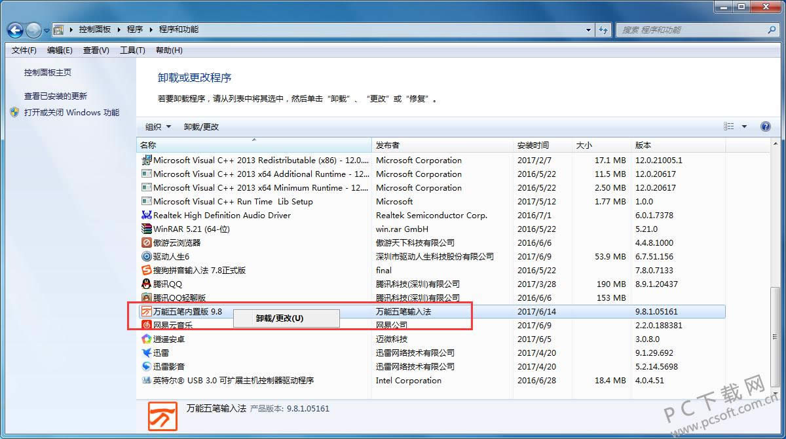786x439 pixels.
Task: Expand the 组织 dropdown menu
Action: pyautogui.click(x=158, y=127)
